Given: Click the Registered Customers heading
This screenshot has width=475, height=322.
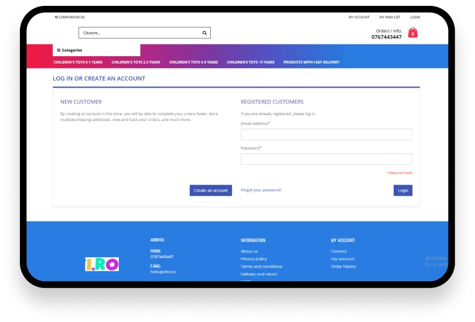Looking at the screenshot, I should pyautogui.click(x=272, y=102).
